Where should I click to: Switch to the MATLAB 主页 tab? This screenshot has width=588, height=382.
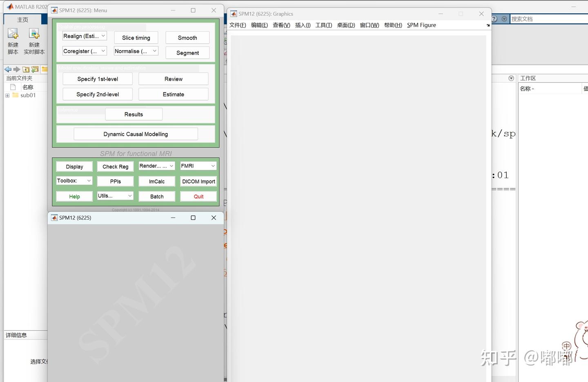(x=22, y=20)
